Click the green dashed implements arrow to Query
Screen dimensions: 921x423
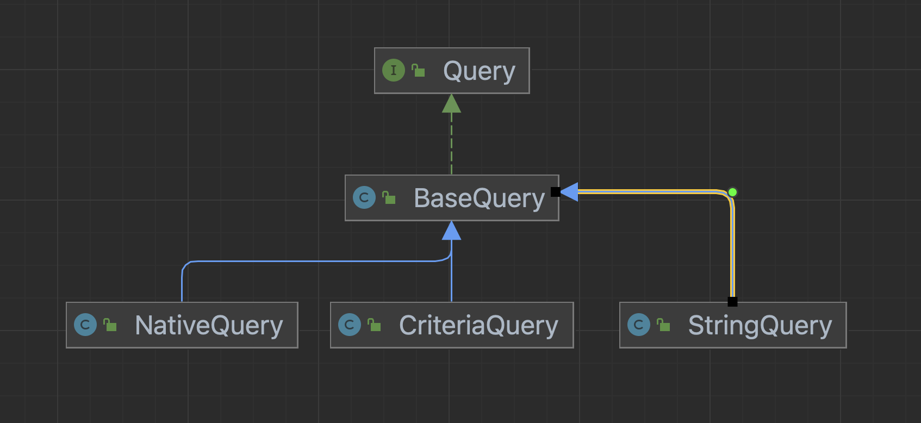tap(451, 134)
